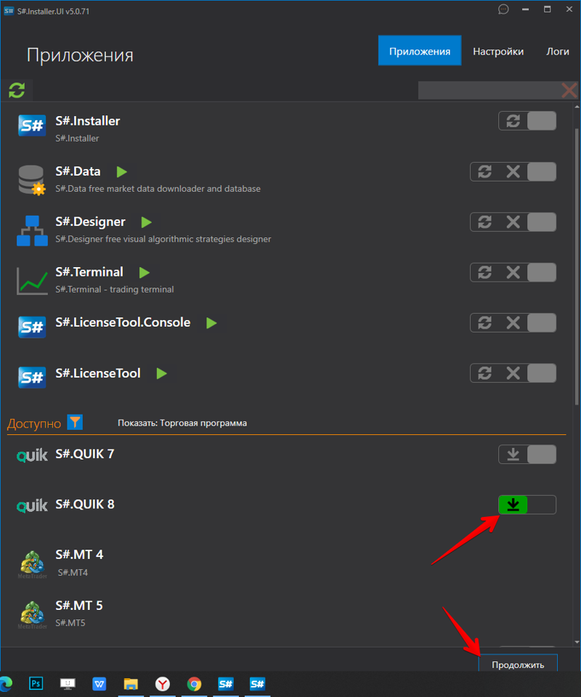The width and height of the screenshot is (581, 697).
Task: Remove S#.Terminal with X icon
Action: [x=513, y=272]
